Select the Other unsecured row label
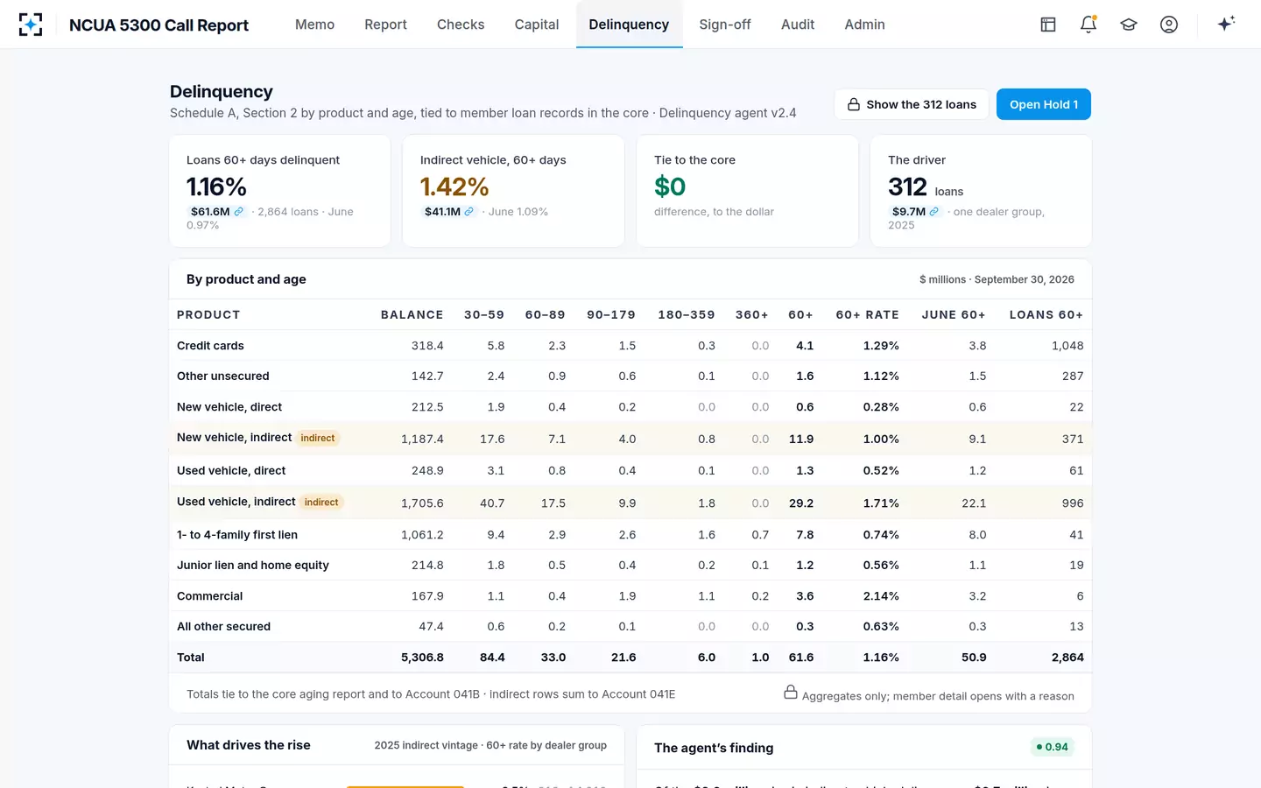This screenshot has height=788, width=1261. click(223, 376)
